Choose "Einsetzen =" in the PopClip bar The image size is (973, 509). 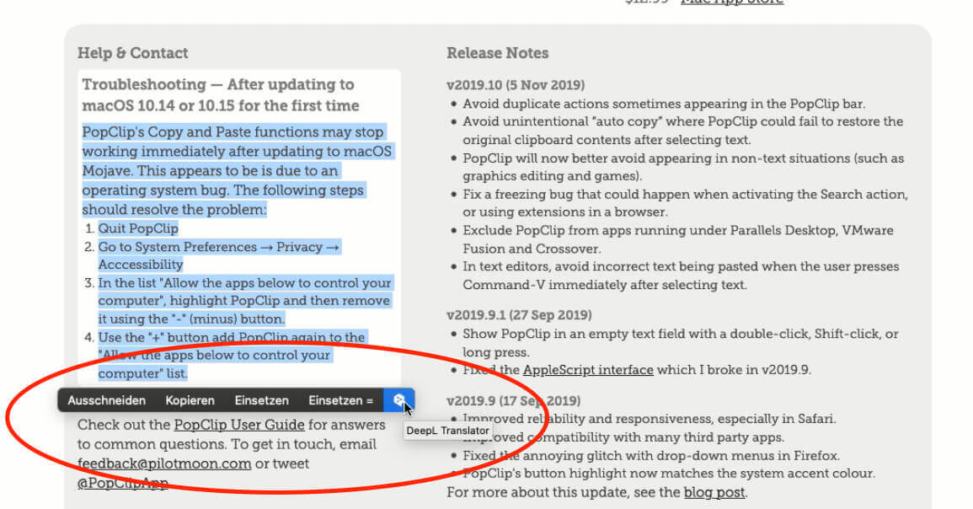click(340, 400)
